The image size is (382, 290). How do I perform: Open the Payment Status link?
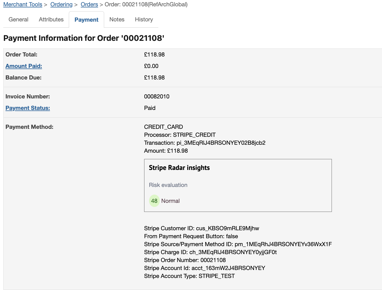(x=28, y=108)
